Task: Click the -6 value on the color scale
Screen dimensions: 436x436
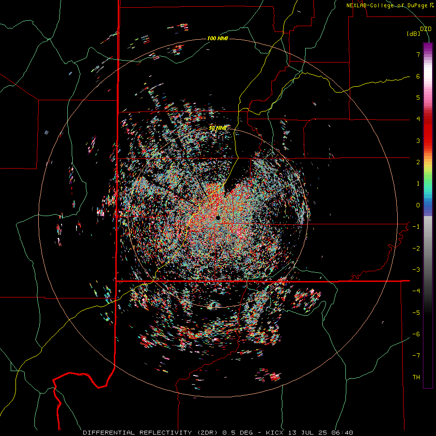Action: [416, 334]
